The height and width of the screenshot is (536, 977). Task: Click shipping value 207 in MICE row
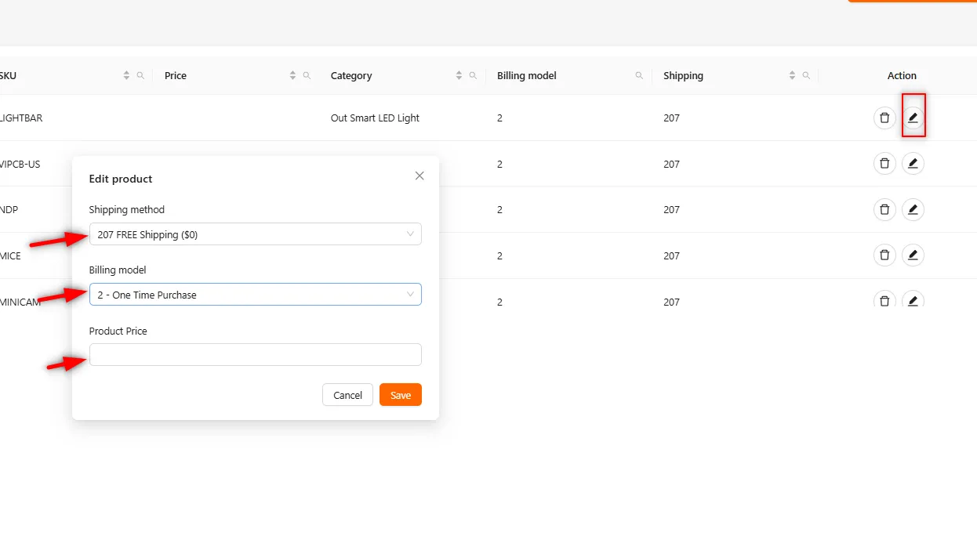click(x=671, y=255)
